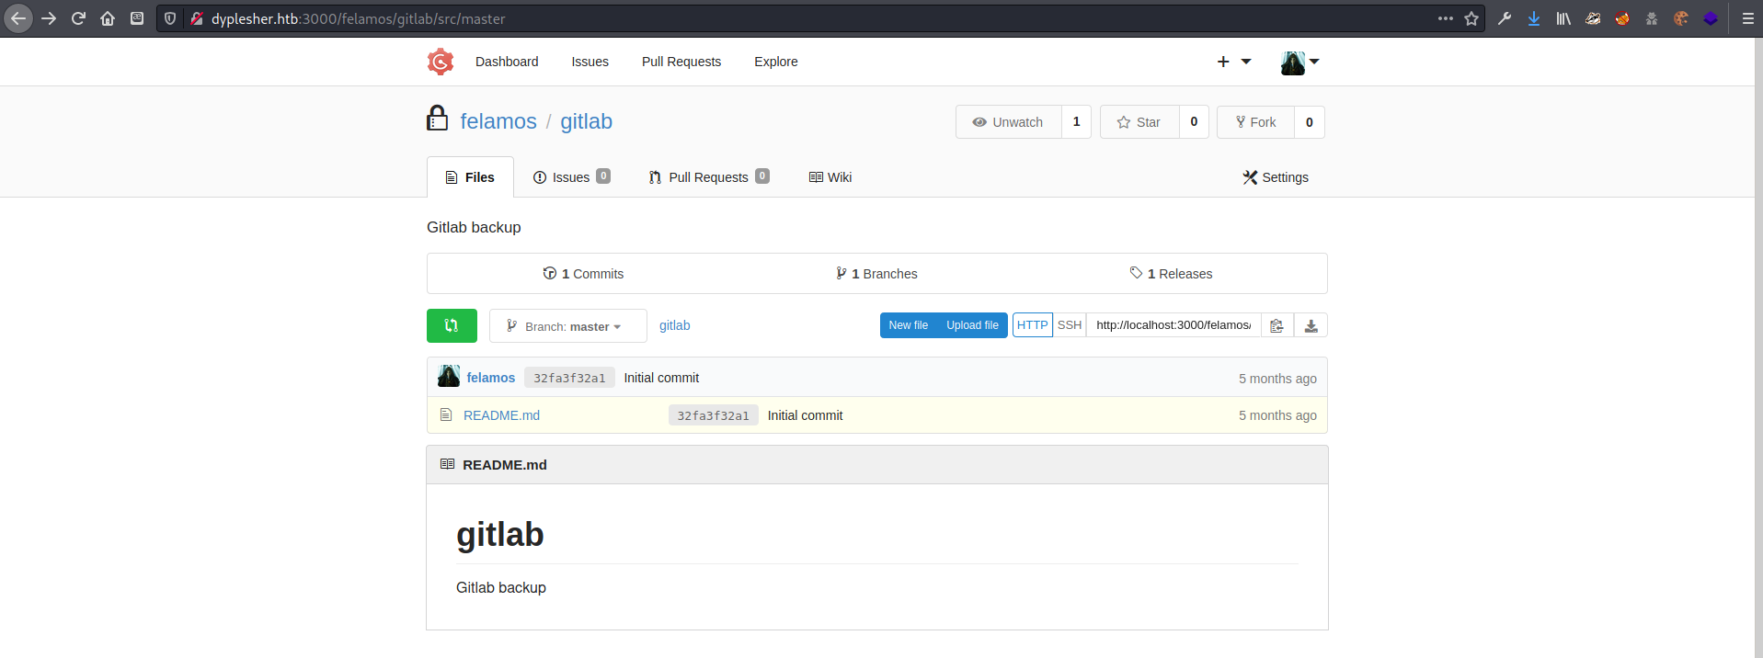The height and width of the screenshot is (658, 1763).
Task: Copy the repository clone URL
Action: pyautogui.click(x=1276, y=325)
